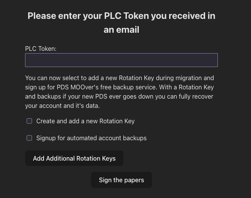Enable Create and add a new Rotation Key
The height and width of the screenshot is (198, 251).
point(29,121)
